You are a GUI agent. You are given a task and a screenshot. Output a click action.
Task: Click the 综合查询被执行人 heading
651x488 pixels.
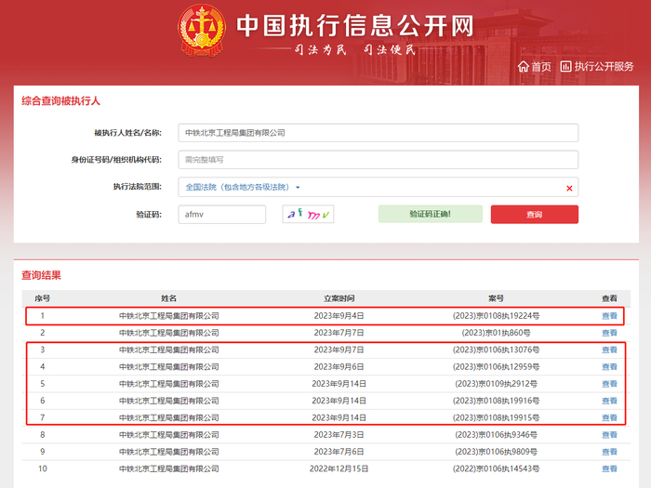[60, 100]
